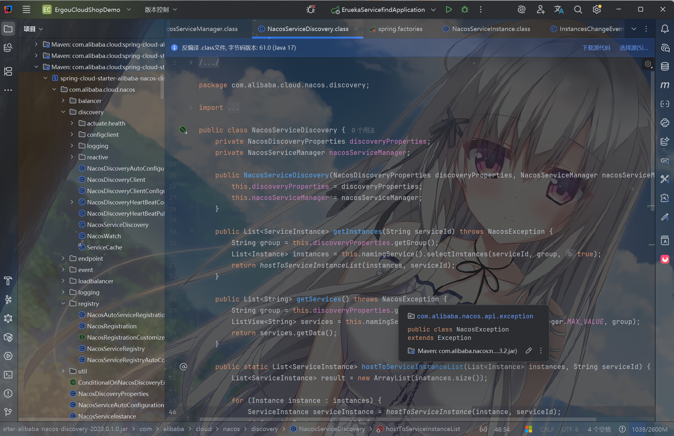674x436 pixels.
Task: Open the Structure tool window
Action: pos(8,71)
